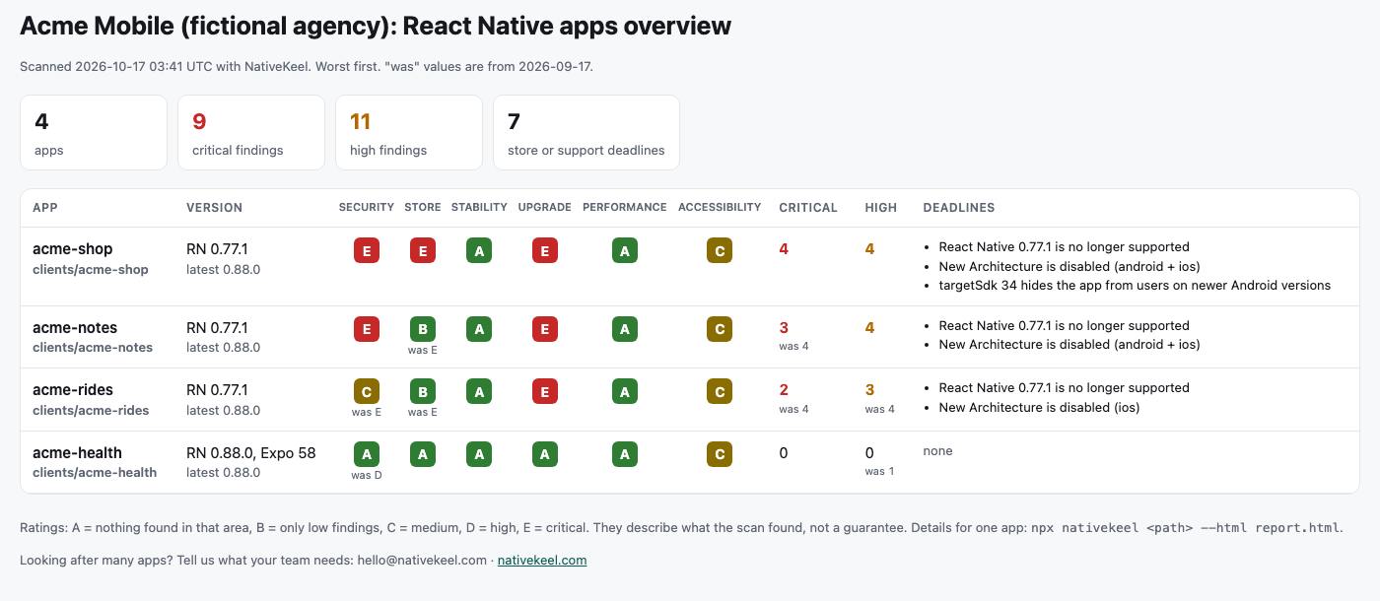Click the 'none' deadlines cell for acme-health
The height and width of the screenshot is (601, 1380).
pos(937,451)
